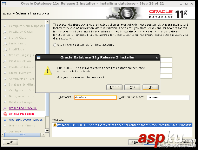This screenshot has width=198, height=150.
Task: Click the main installer window menu icon
Action: (x=4, y=4)
